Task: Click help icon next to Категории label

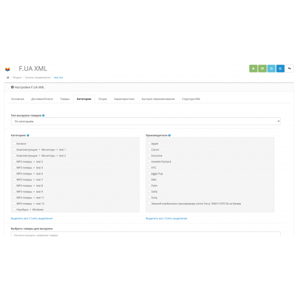Action: pos(28,135)
